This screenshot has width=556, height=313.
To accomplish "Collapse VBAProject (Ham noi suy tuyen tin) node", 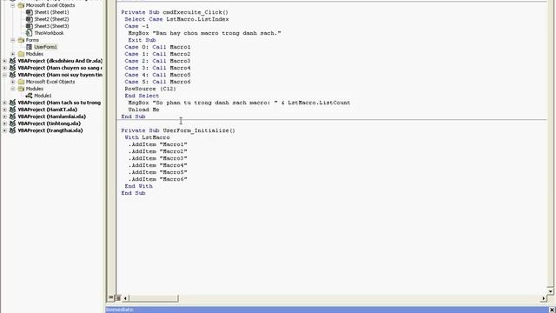I will point(4,75).
